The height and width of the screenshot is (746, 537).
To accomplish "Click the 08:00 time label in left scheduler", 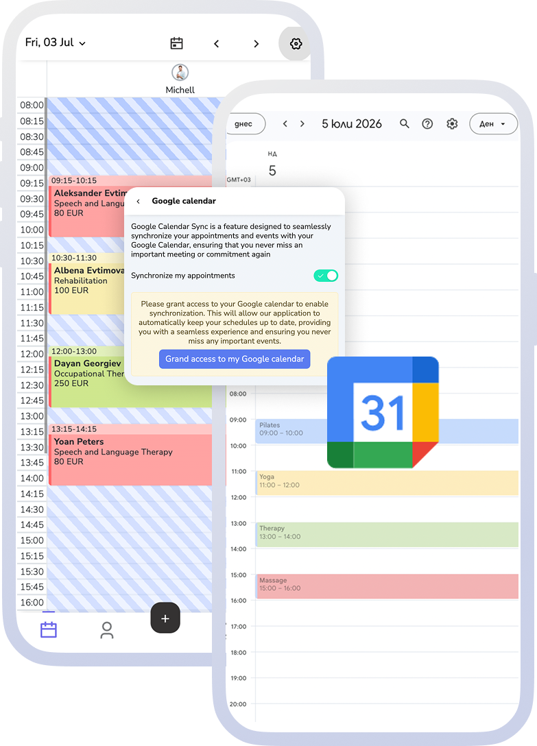I will 32,105.
